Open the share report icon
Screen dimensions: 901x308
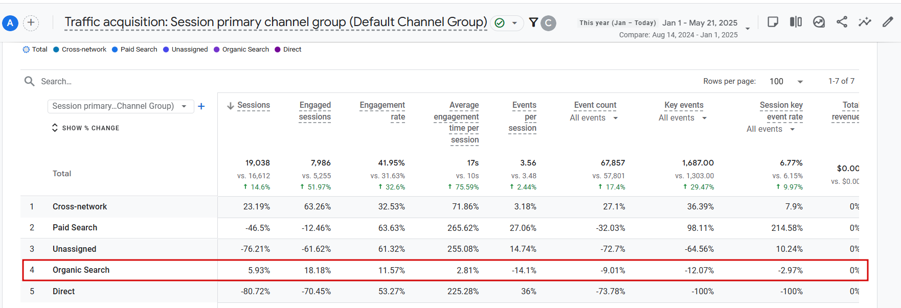842,22
